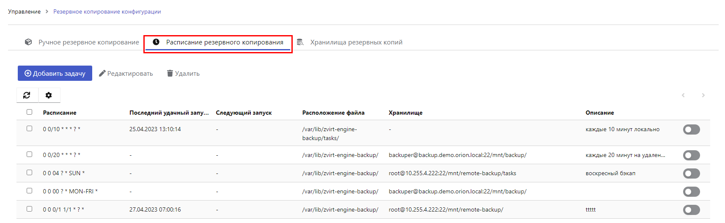Open Управление breadcrumb
Image resolution: width=725 pixels, height=223 pixels.
pos(24,11)
